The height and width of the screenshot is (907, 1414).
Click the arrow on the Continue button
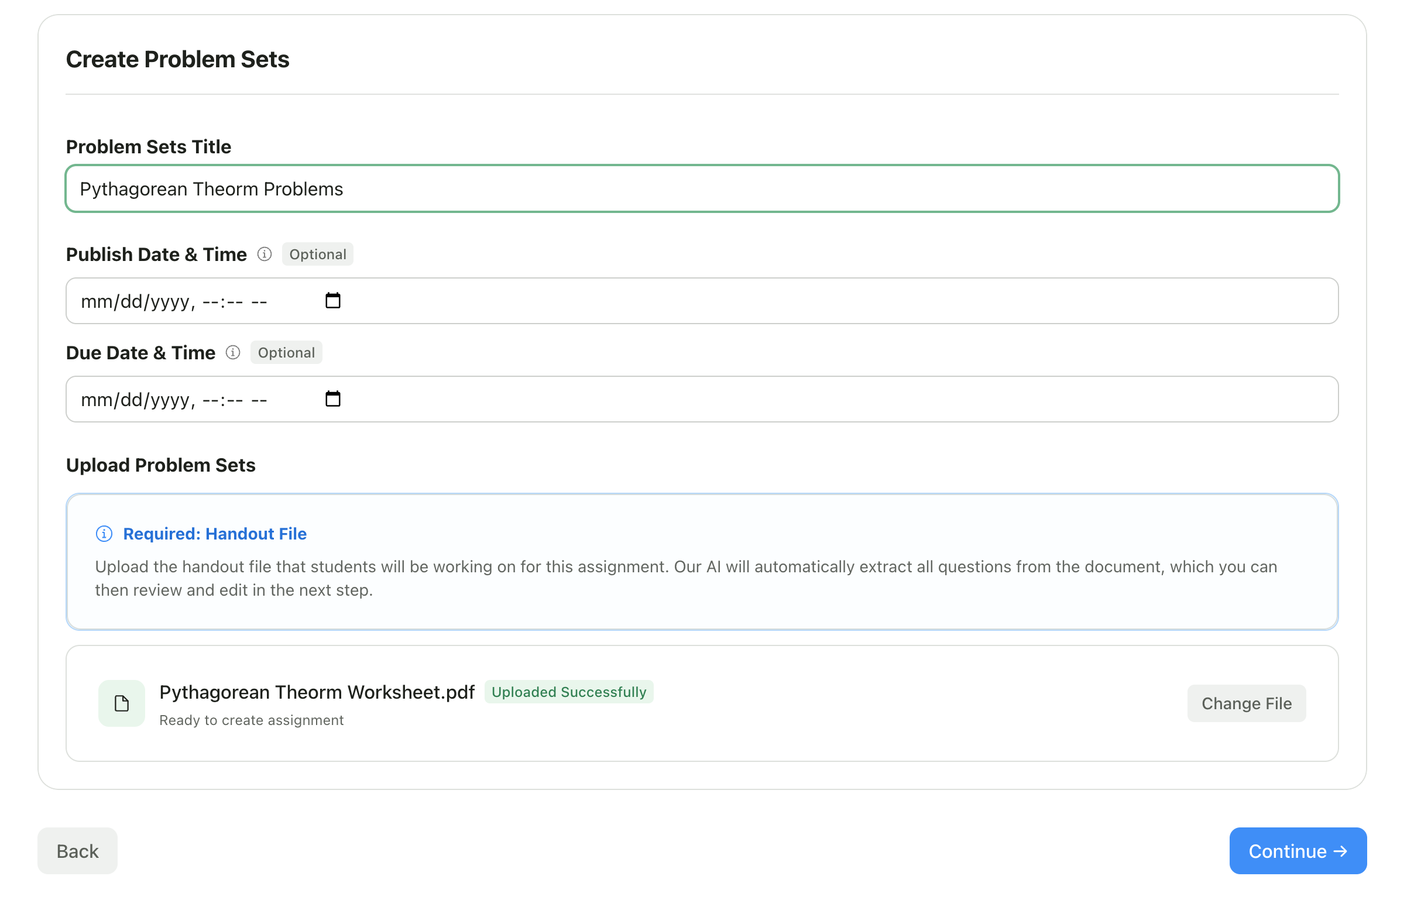click(x=1341, y=851)
